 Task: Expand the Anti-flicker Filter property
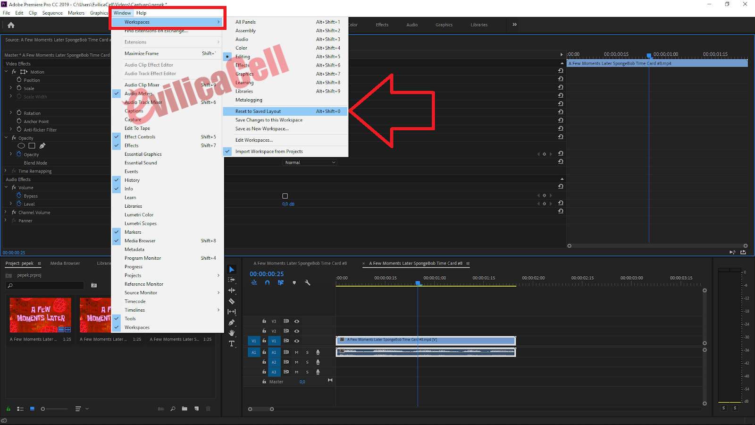pos(11,129)
